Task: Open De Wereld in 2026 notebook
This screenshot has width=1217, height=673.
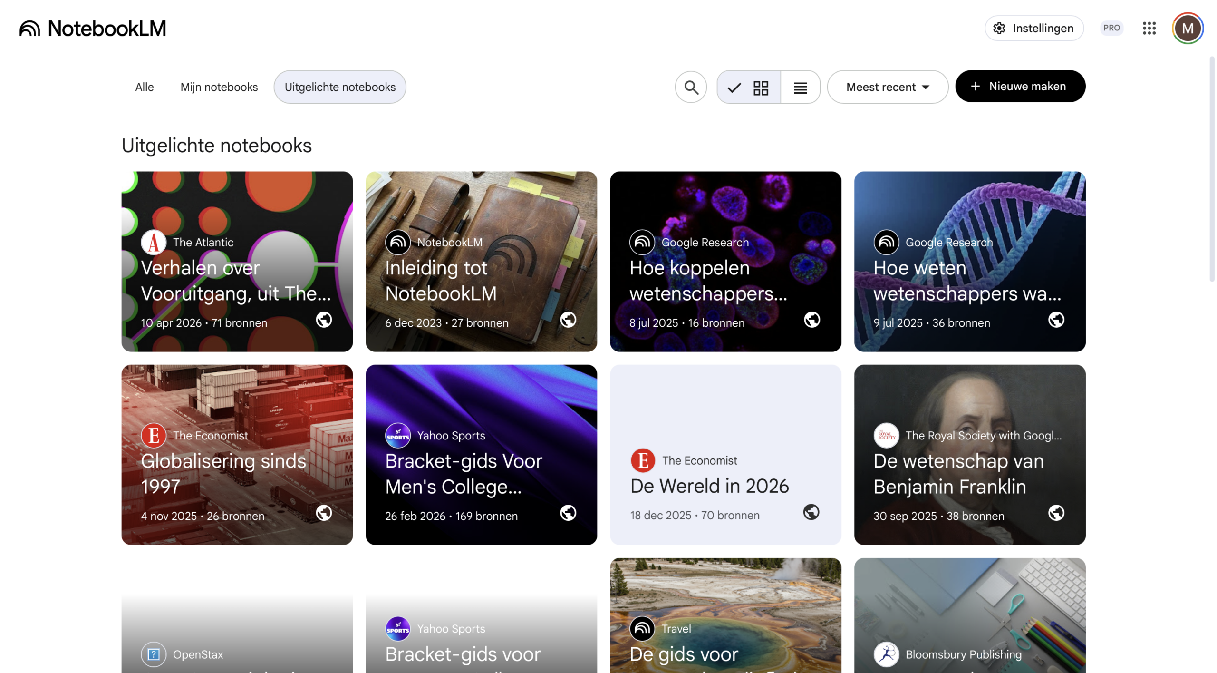Action: (x=725, y=455)
